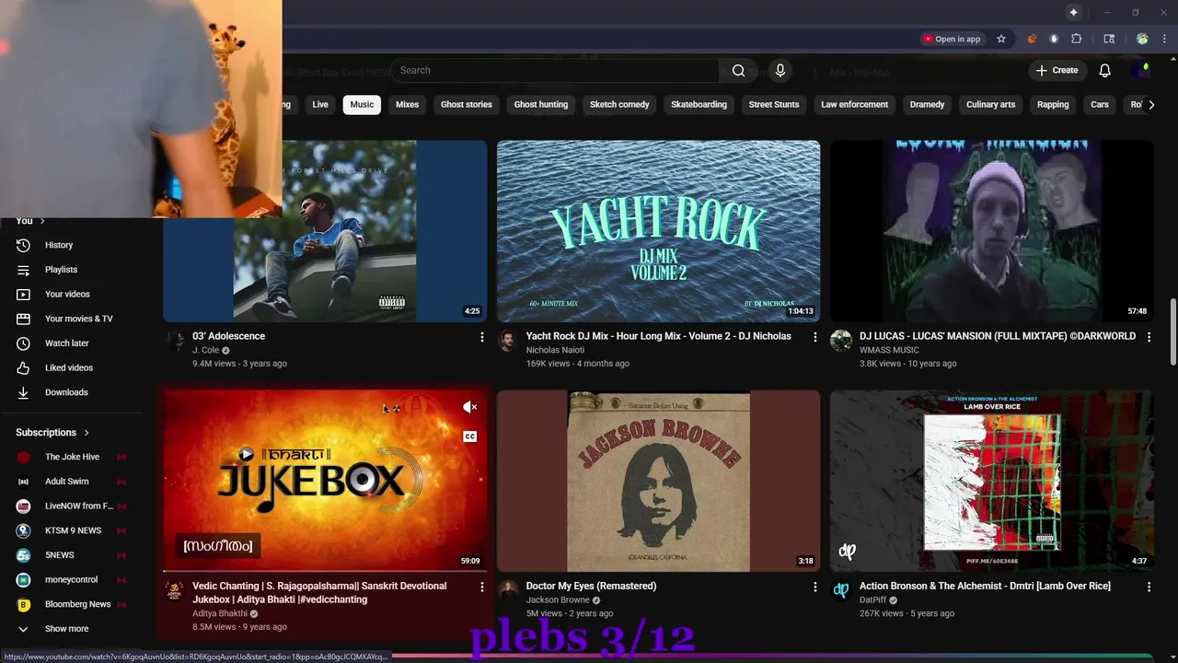
Task: Open Chrome three-dot menu
Action: pos(1164,39)
